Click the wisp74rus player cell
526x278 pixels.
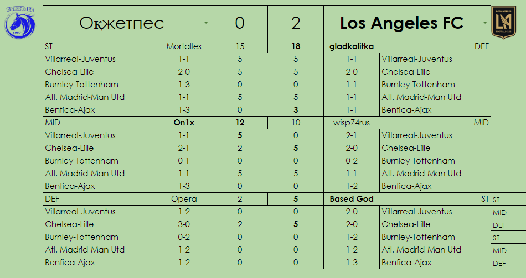tap(351, 123)
